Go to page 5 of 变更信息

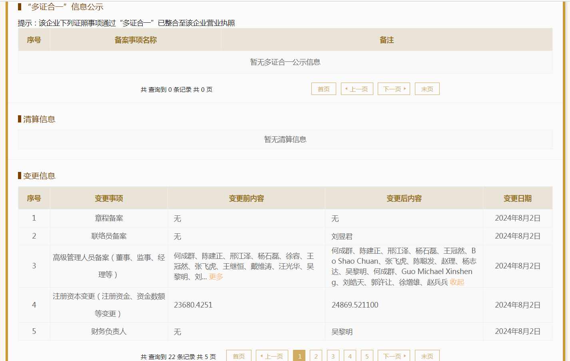367,356
